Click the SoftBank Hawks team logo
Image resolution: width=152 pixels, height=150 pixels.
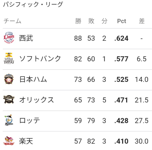[9, 58]
